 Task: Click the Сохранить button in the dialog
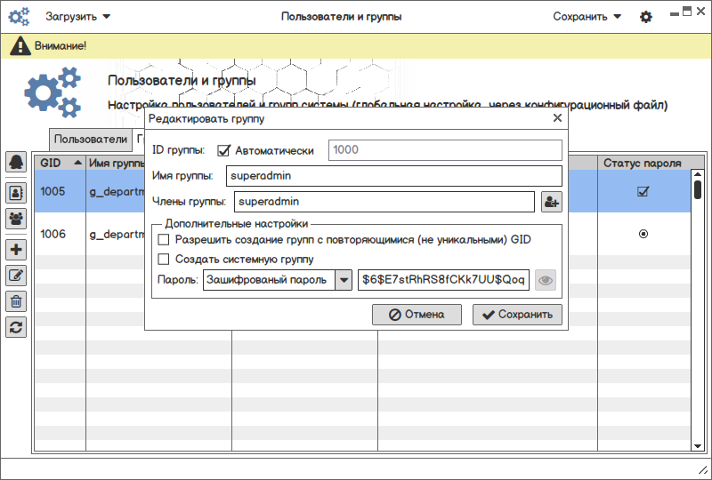click(x=517, y=315)
